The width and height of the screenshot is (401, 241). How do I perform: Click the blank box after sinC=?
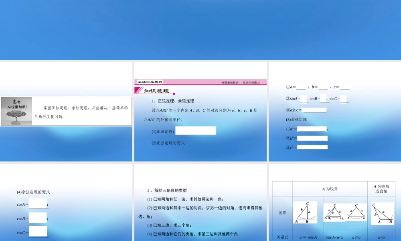point(343,99)
